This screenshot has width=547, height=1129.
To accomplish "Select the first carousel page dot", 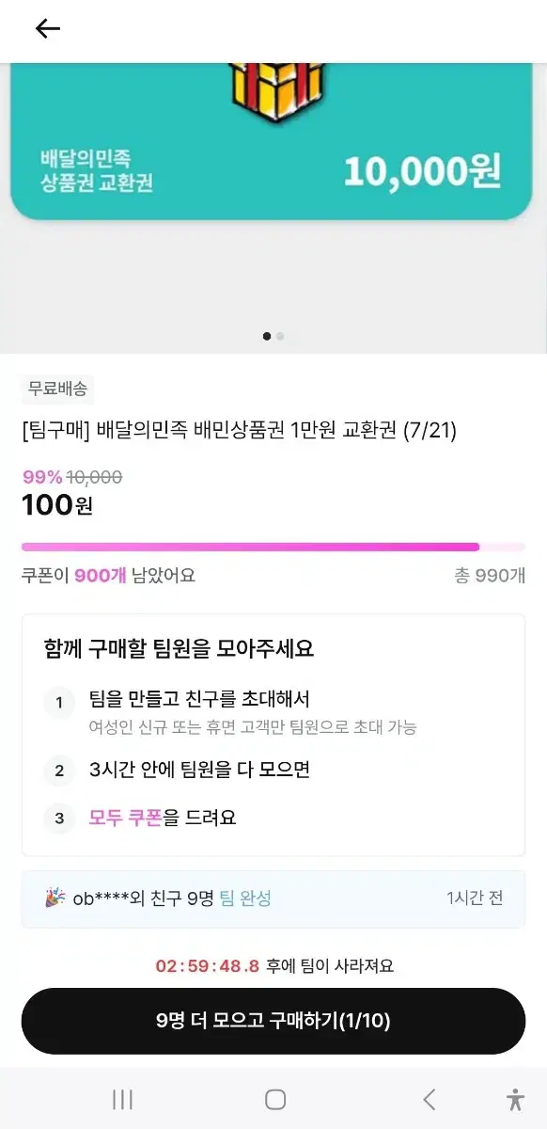I will coord(267,336).
